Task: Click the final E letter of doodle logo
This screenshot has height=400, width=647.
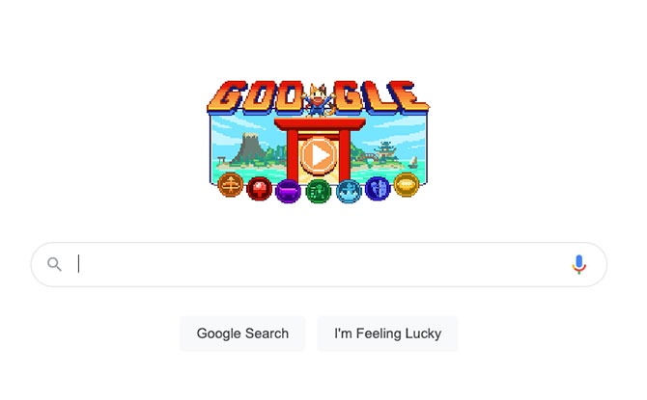Action: coord(411,98)
